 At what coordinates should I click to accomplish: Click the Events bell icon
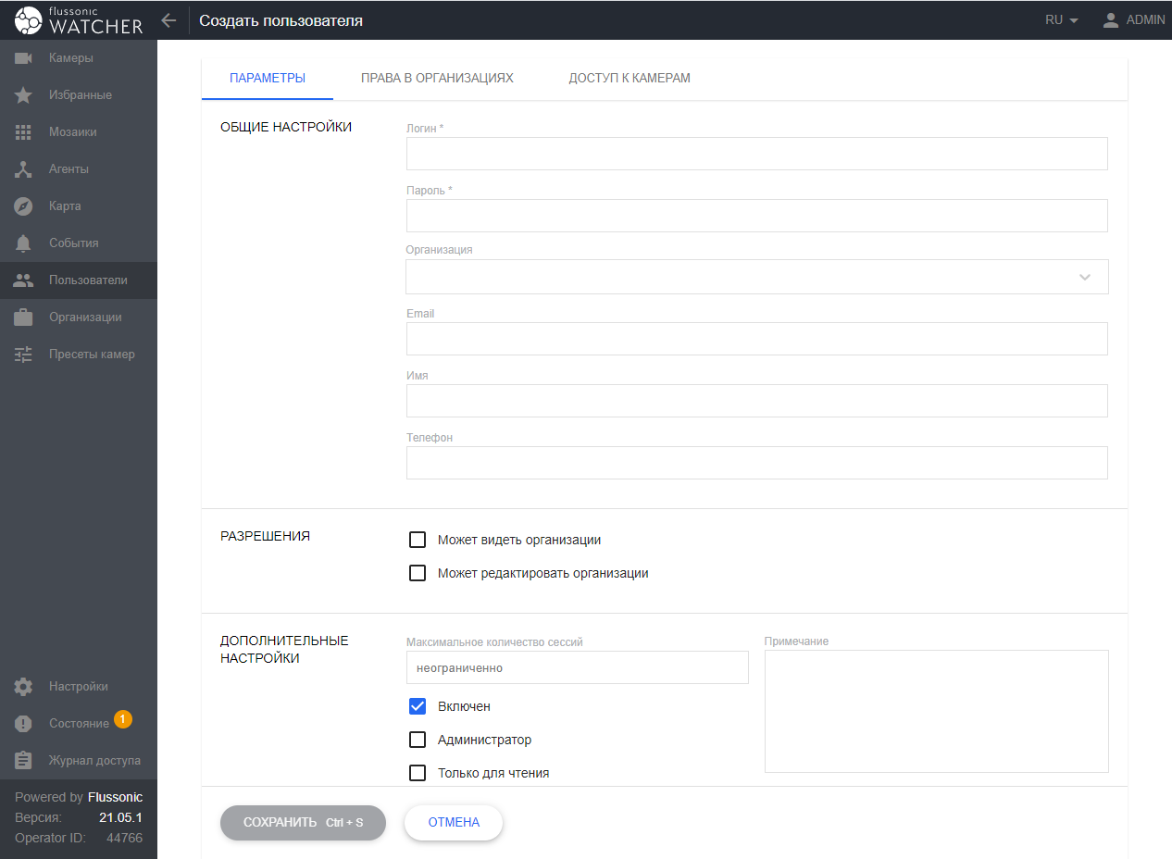24,243
